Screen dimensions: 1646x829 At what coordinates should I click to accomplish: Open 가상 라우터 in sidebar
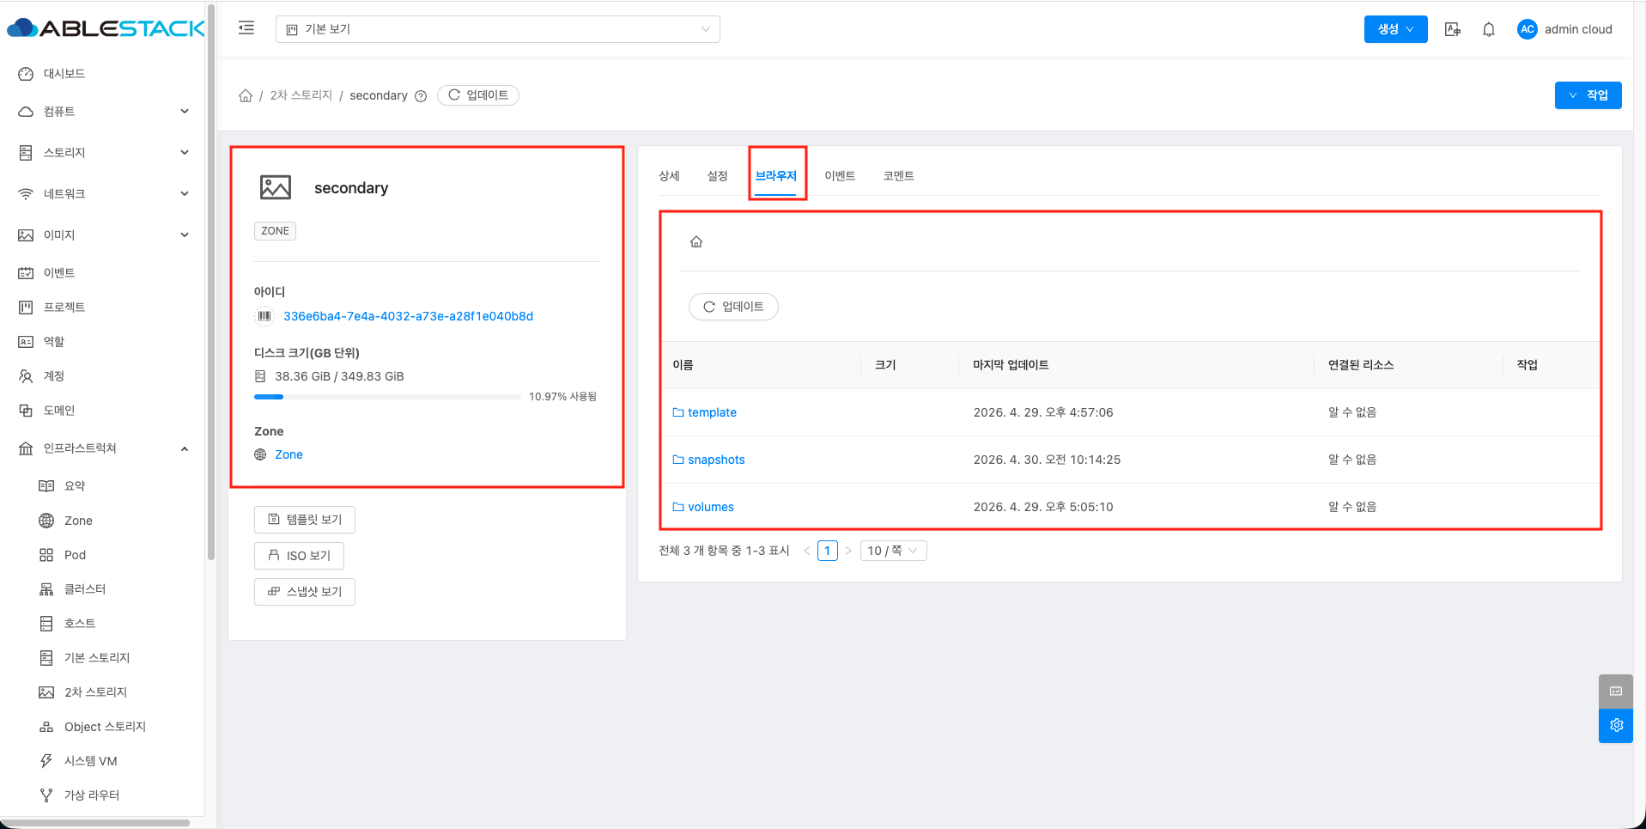[x=92, y=795]
